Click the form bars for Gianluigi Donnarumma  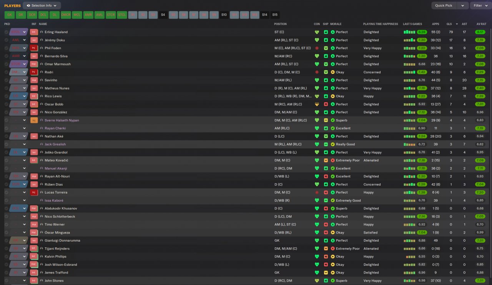pyautogui.click(x=409, y=240)
